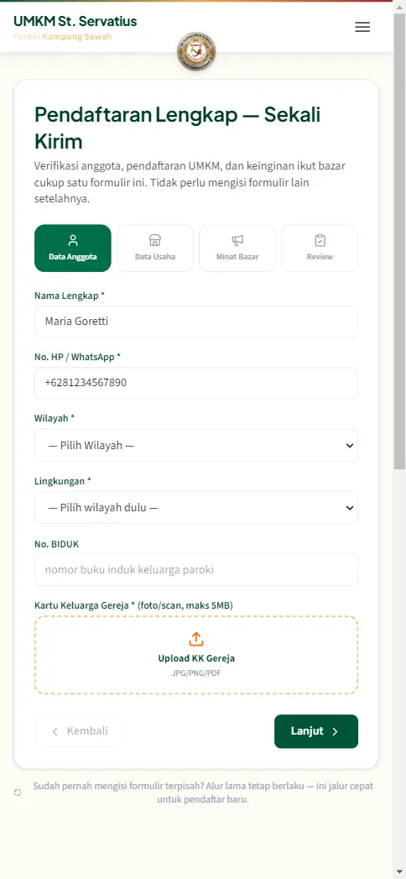Open the Review step
The image size is (406, 879).
tap(320, 249)
